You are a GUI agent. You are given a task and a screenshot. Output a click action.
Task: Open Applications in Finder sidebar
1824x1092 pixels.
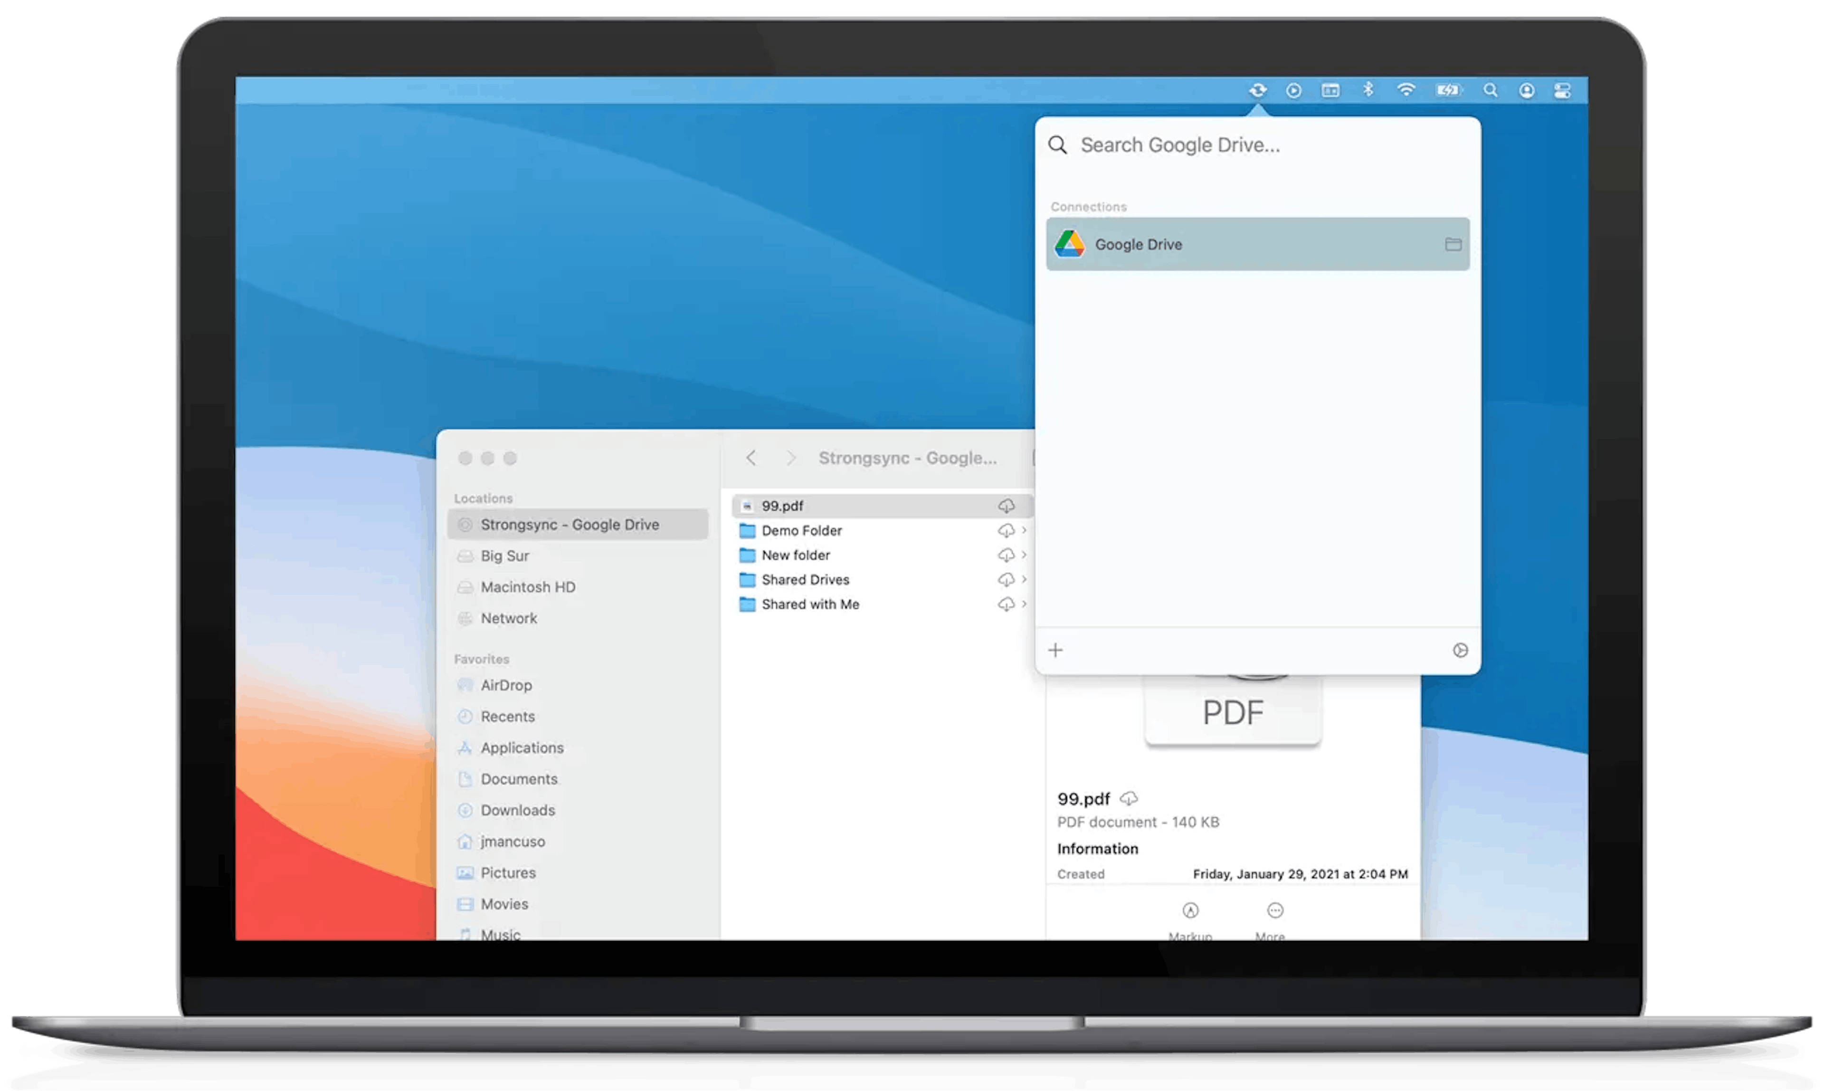click(577, 747)
